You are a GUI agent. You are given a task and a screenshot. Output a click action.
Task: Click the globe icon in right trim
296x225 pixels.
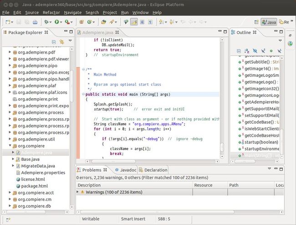(290, 44)
